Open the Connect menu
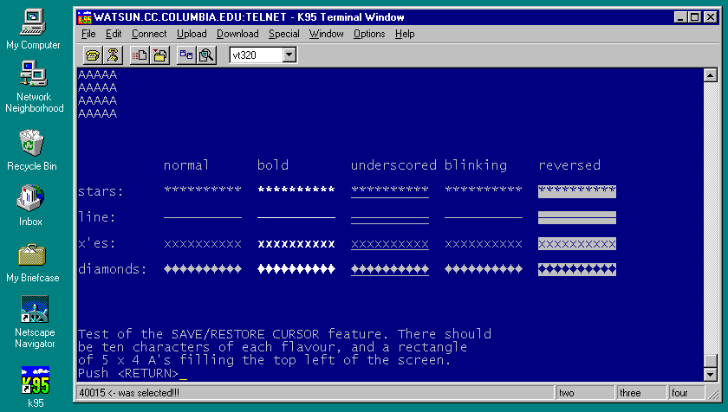The width and height of the screenshot is (728, 412). 149,34
